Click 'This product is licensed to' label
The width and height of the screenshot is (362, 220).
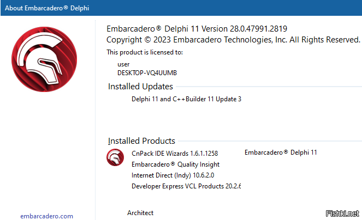[145, 52]
